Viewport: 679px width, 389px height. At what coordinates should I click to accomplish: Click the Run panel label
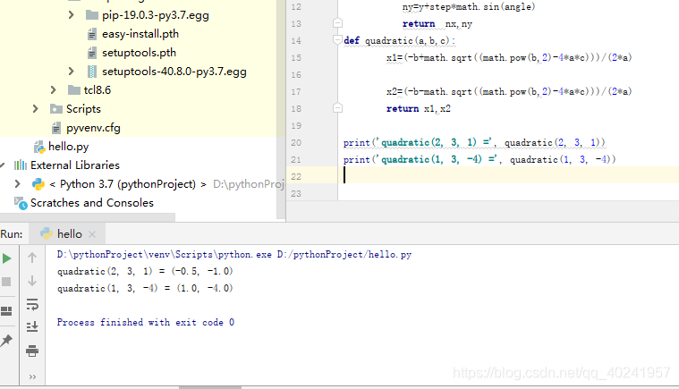(12, 234)
